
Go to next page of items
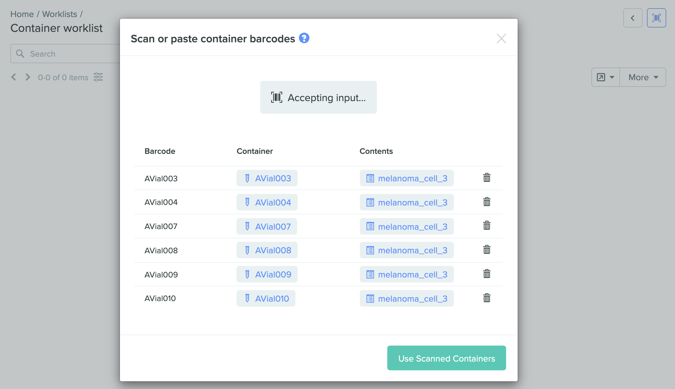28,77
